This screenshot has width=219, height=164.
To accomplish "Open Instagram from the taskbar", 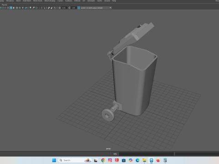I will pyautogui.click(x=110, y=160).
